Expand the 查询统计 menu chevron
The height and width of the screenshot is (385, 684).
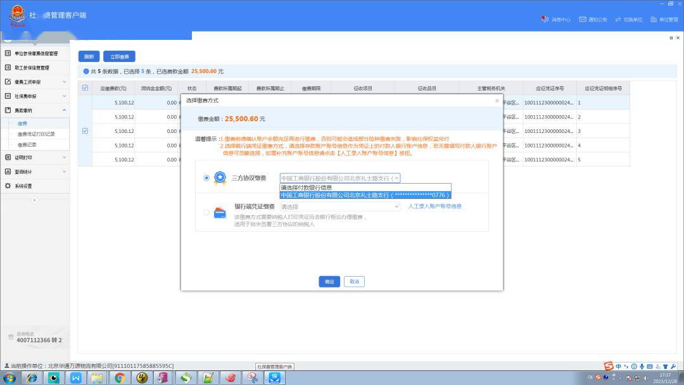coord(64,172)
